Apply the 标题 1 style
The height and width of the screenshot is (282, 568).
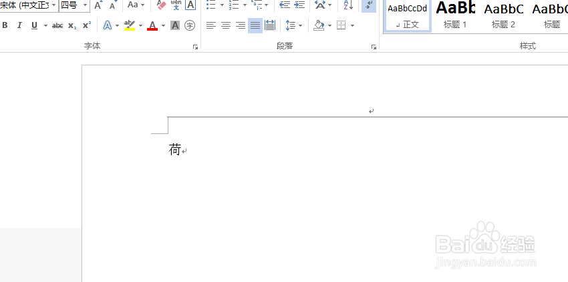click(x=455, y=16)
